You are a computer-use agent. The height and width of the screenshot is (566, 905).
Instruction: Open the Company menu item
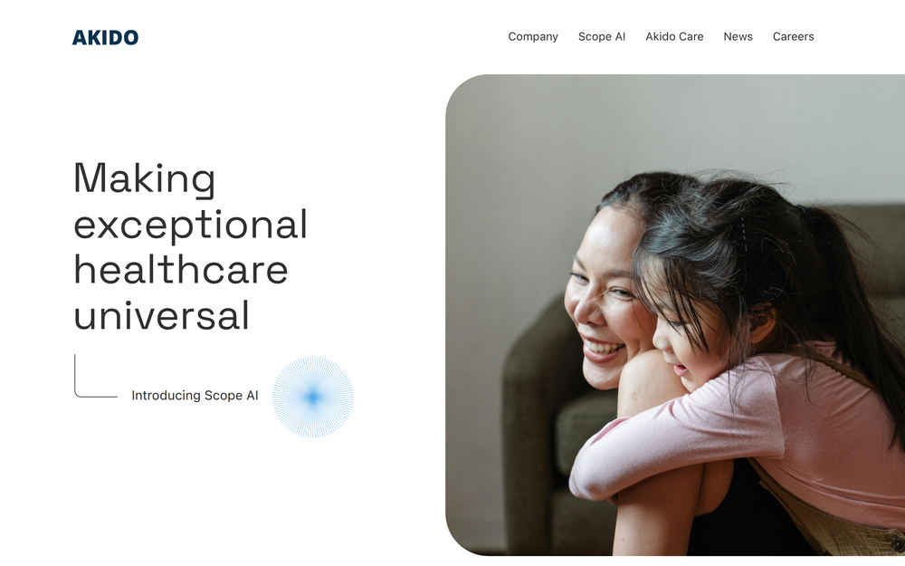pyautogui.click(x=533, y=36)
